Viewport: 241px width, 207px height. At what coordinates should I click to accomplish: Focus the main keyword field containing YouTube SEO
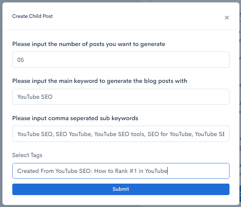[x=121, y=97]
